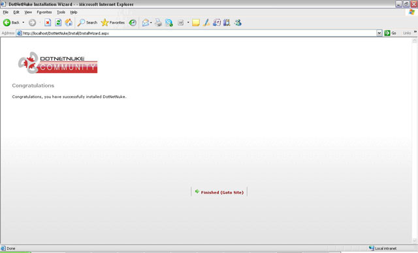Click the address bar URL field
Image resolution: width=418 pixels, height=253 pixels.
[199, 33]
